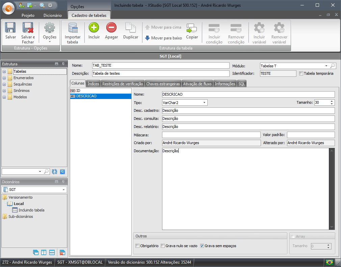
Task: Expand the Tabelas tree node
Action: tap(4, 71)
